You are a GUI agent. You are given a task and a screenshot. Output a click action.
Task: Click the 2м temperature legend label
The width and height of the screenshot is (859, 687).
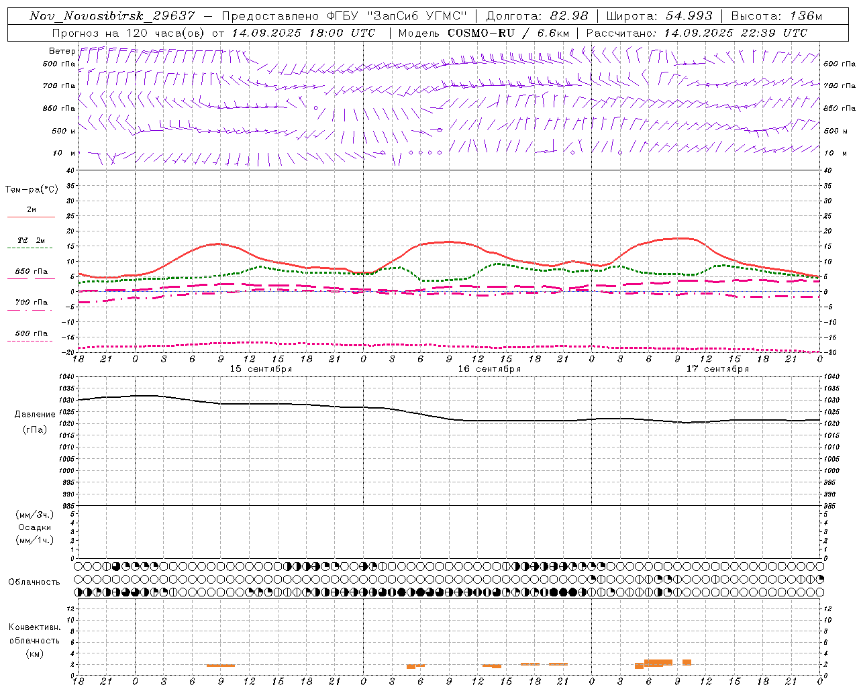(32, 210)
